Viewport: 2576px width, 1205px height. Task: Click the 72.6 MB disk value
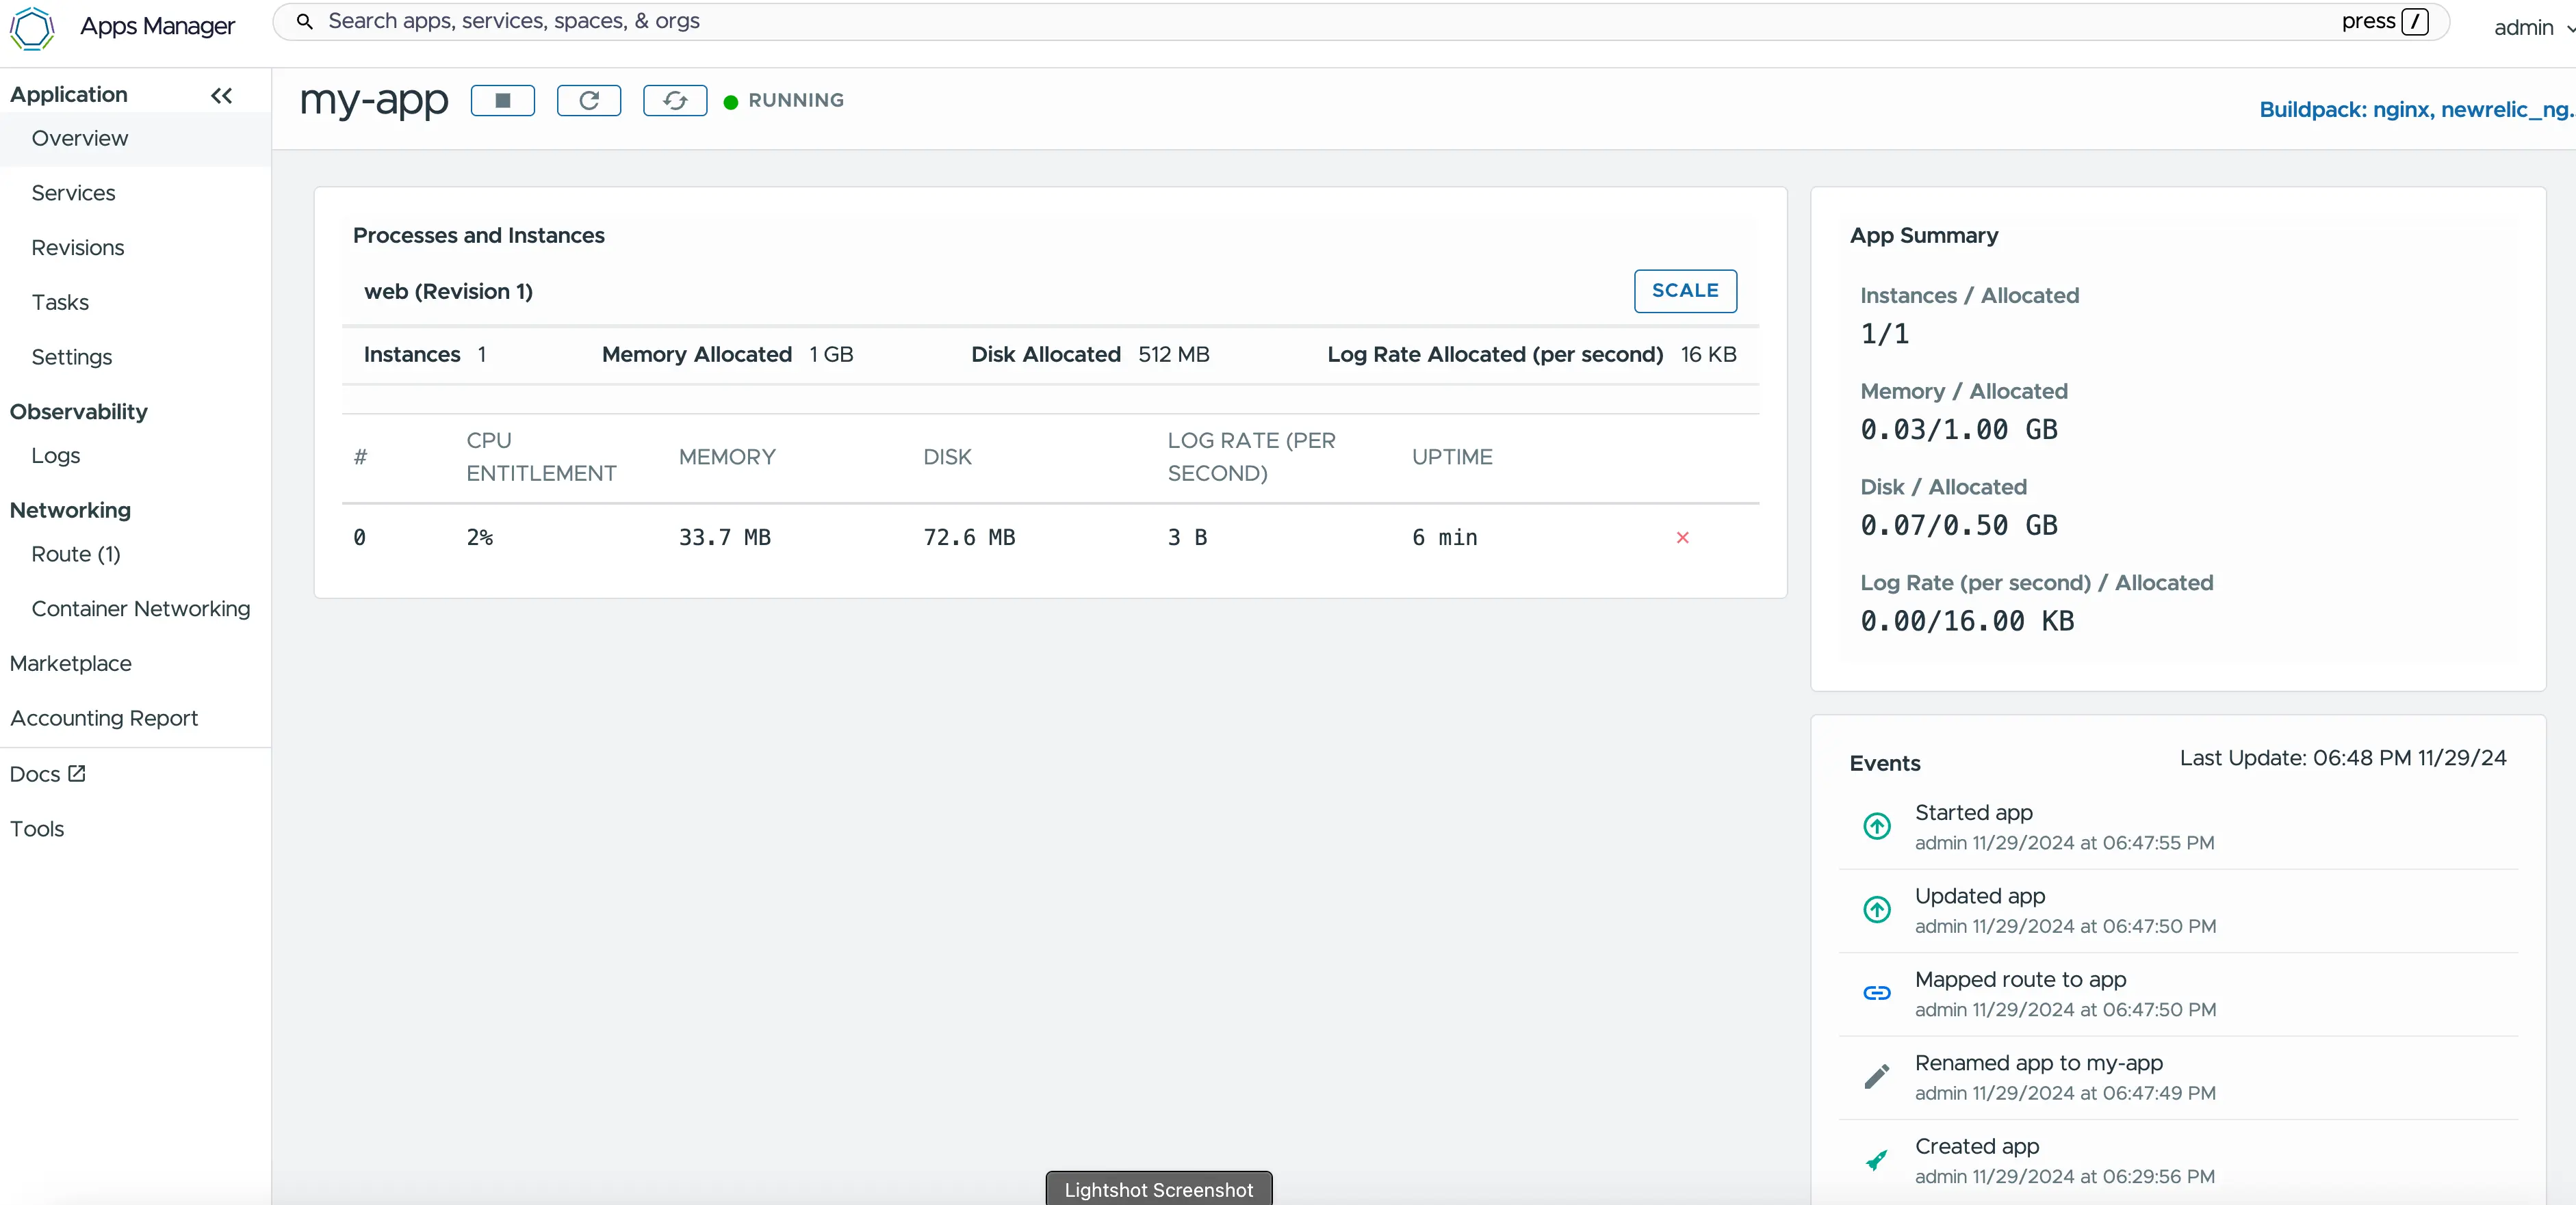(x=969, y=538)
